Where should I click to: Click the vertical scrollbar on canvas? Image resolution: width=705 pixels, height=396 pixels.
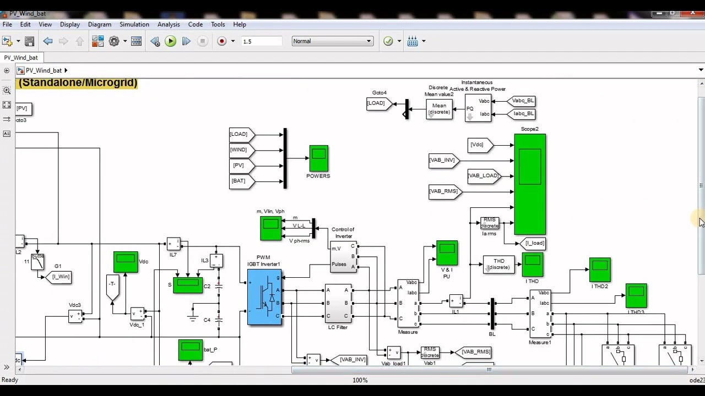point(701,187)
